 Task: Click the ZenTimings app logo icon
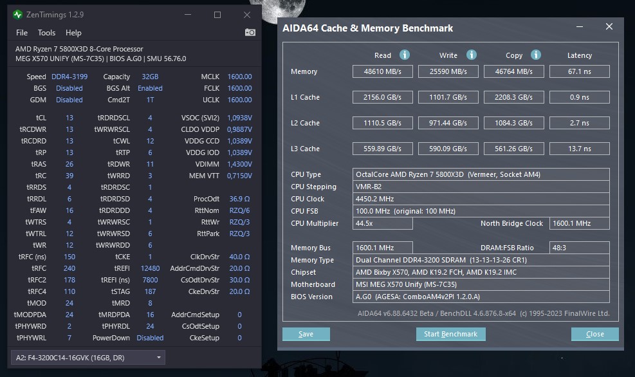pos(17,15)
